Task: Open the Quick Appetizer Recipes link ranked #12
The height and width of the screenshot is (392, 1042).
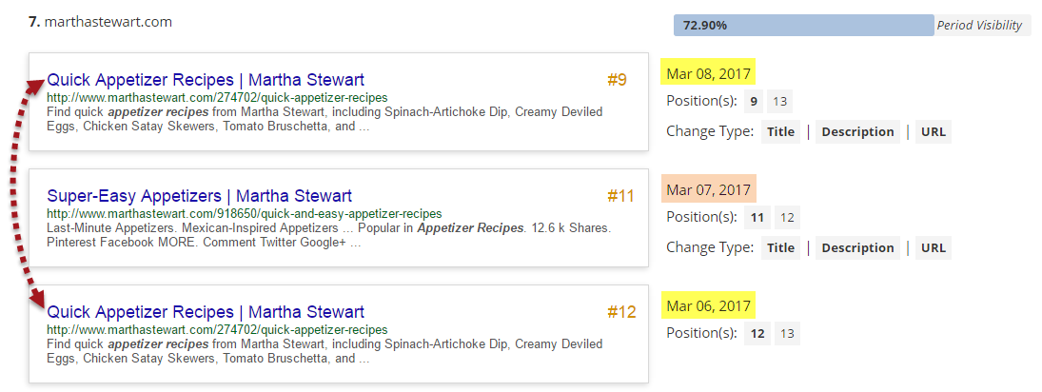Action: [206, 312]
